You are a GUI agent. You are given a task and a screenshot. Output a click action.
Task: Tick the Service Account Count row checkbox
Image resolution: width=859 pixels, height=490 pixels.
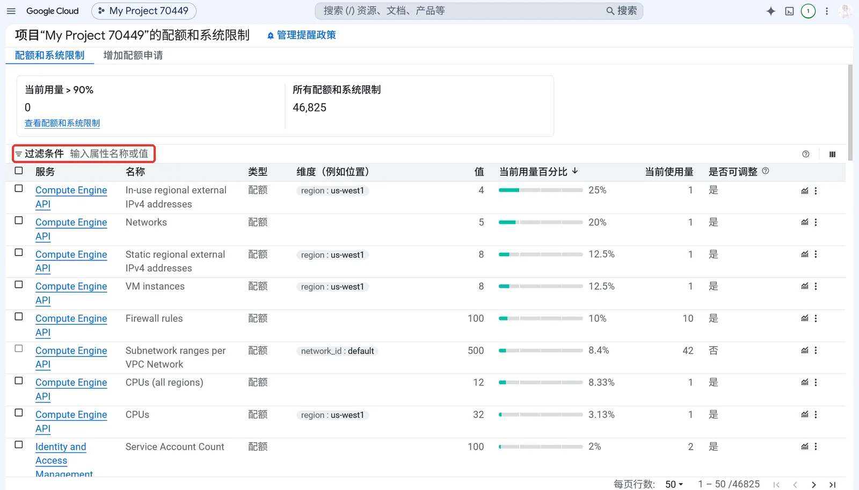coord(19,445)
